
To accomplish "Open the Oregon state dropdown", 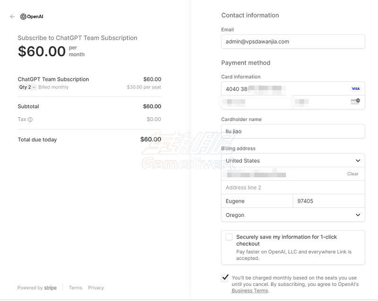I will [x=293, y=215].
